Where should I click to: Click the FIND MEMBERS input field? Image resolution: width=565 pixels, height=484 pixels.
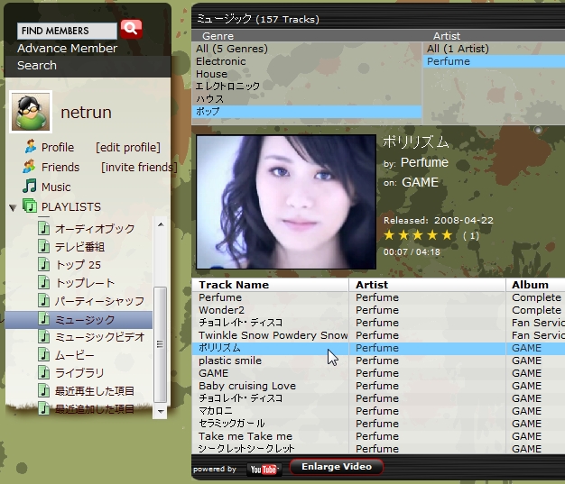coord(67,31)
